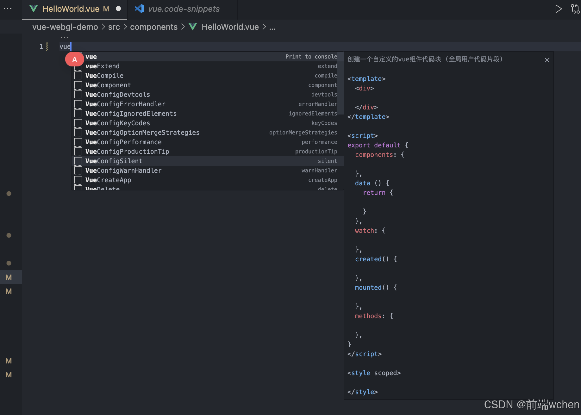Click snippet icon beside VueConfigProductionTip

click(78, 152)
